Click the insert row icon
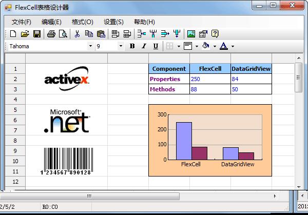 [142, 34]
